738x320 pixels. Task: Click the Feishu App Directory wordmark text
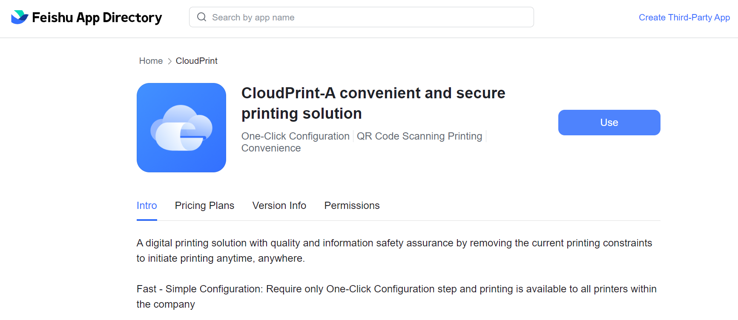click(97, 18)
